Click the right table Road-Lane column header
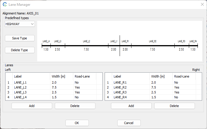The height and width of the screenshot is (129, 207). click(x=184, y=76)
